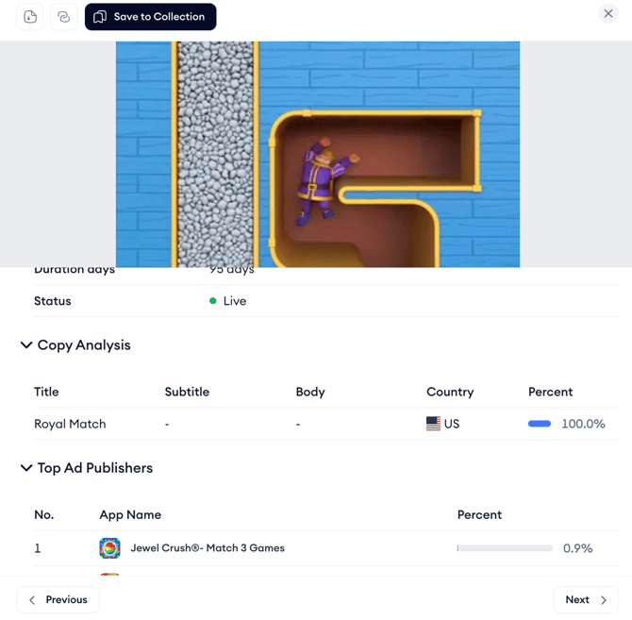Screen dimensions: 632x620
Task: Click the Top Ad Publishers heading text
Action: coord(95,468)
